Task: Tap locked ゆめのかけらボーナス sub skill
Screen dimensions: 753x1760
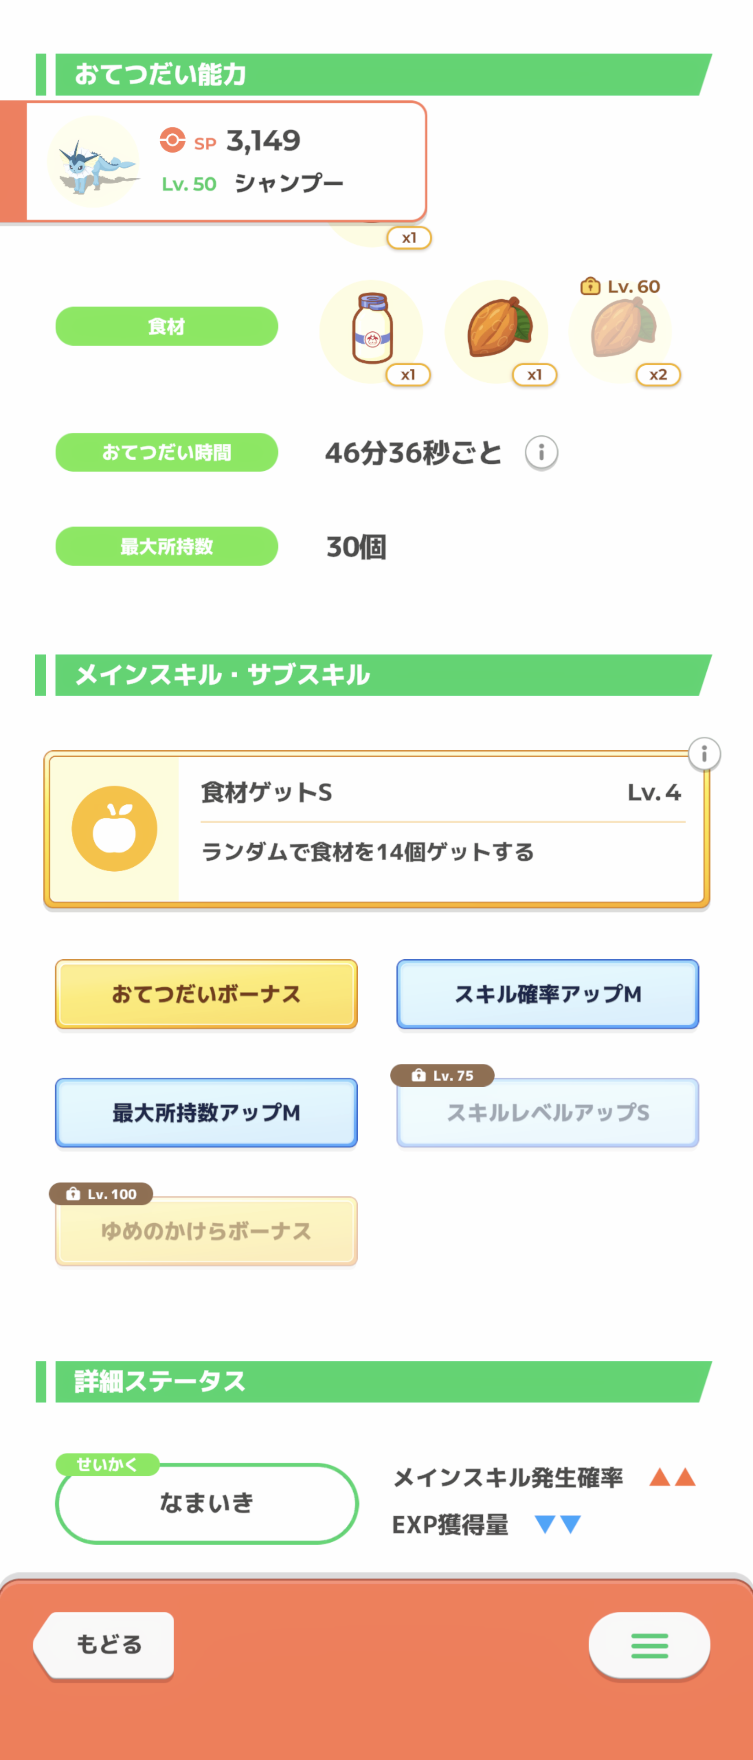Action: point(206,1231)
